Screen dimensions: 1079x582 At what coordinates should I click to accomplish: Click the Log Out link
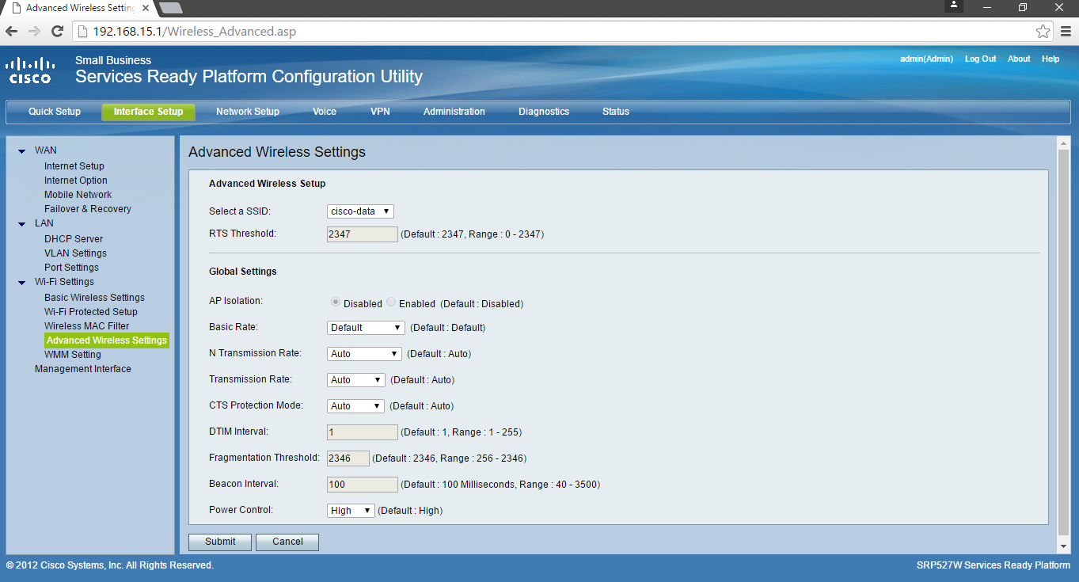pos(980,59)
